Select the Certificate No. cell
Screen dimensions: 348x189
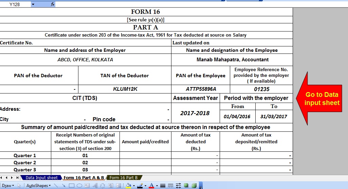point(86,43)
